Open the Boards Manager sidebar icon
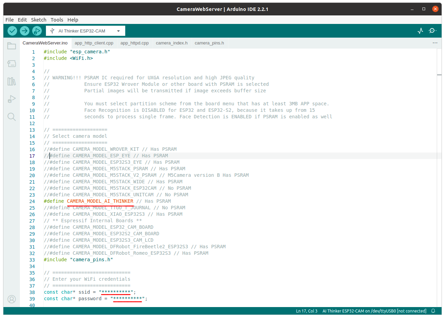The image size is (445, 318). (12, 64)
